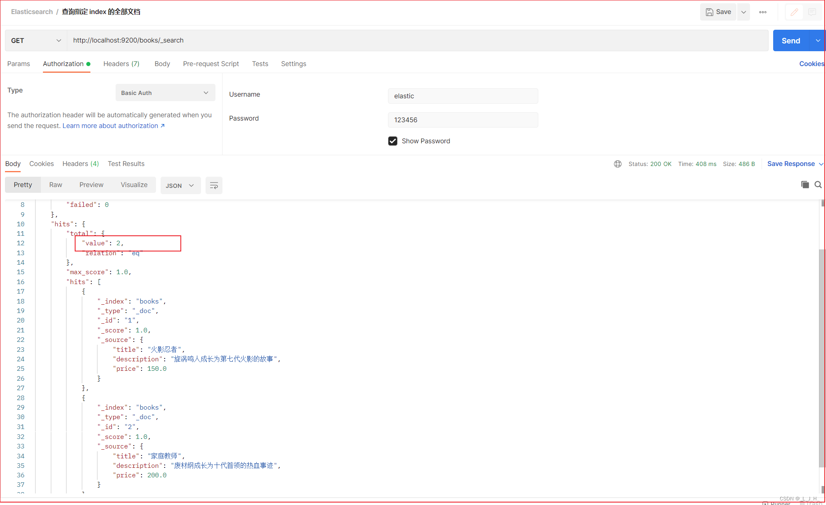Open the comments icon
Screen dimensions: 826x505
pyautogui.click(x=812, y=12)
